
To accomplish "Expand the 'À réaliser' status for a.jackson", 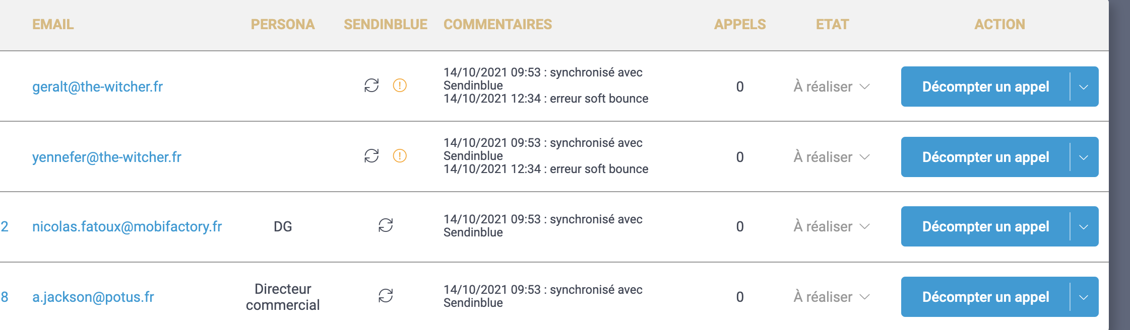I will pyautogui.click(x=832, y=297).
